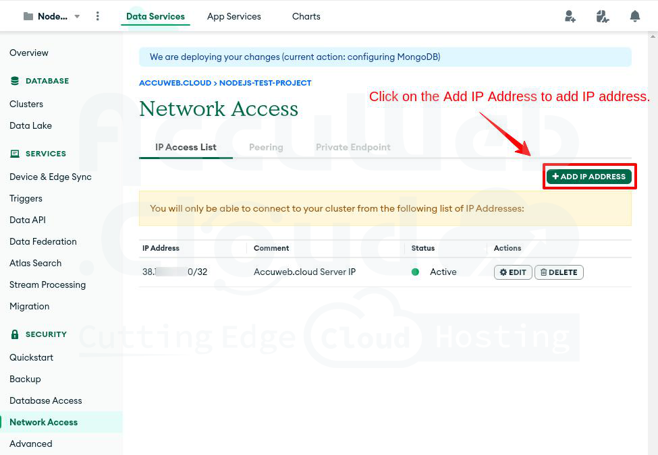
Task: Open the Private Endpoint tab
Action: [x=353, y=147]
